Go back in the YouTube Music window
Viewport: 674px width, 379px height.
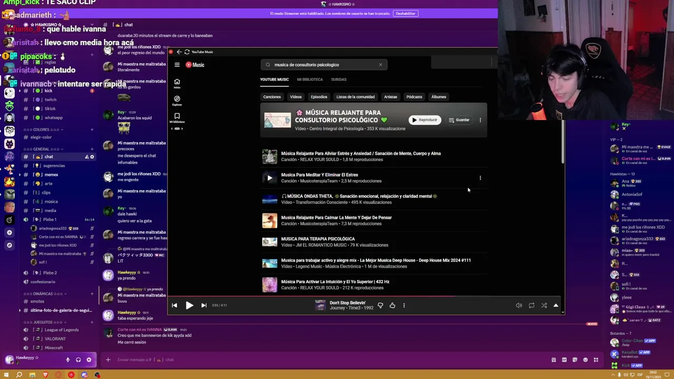point(179,52)
